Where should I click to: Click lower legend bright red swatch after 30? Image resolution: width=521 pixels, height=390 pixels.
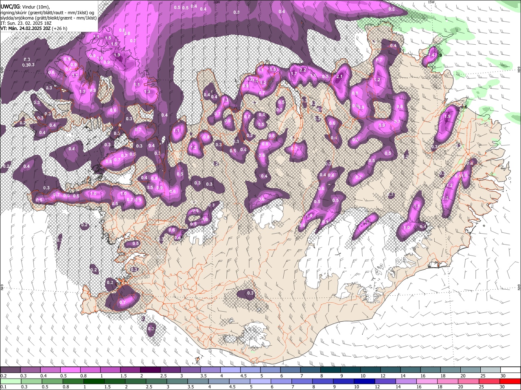(509, 381)
